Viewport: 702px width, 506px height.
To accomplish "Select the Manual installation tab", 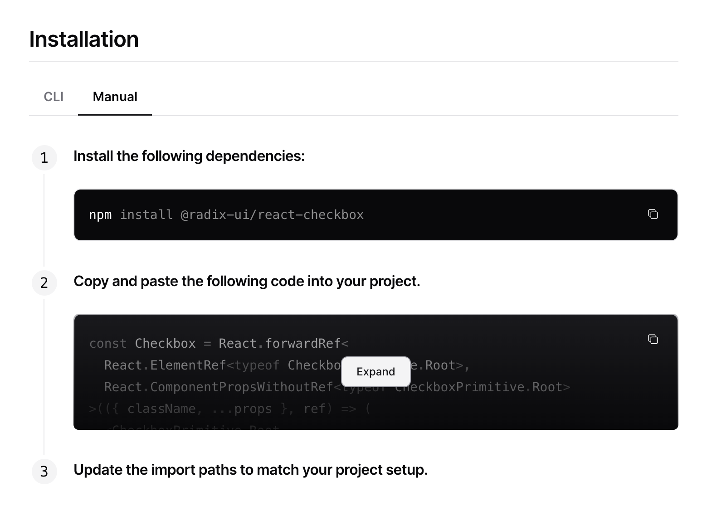I will pos(115,97).
